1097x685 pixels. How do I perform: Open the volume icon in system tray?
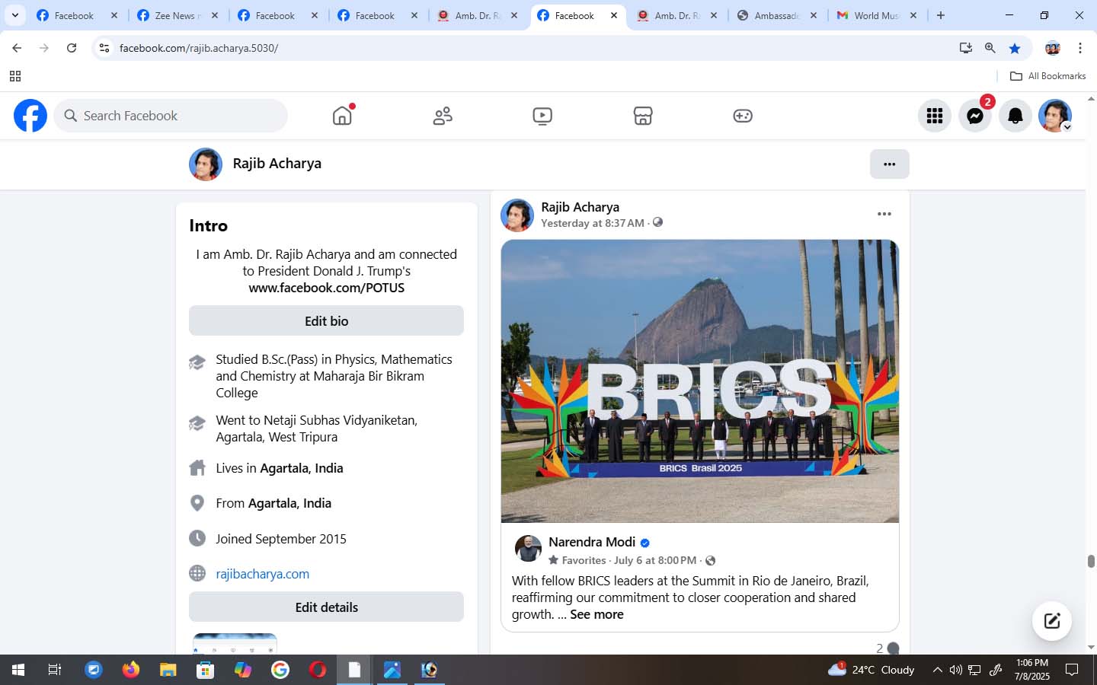(x=955, y=670)
